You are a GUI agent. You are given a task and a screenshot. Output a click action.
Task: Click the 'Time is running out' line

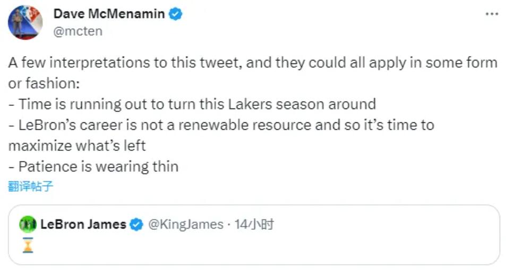click(192, 104)
